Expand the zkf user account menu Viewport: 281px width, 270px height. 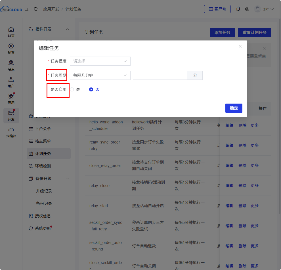(265, 9)
